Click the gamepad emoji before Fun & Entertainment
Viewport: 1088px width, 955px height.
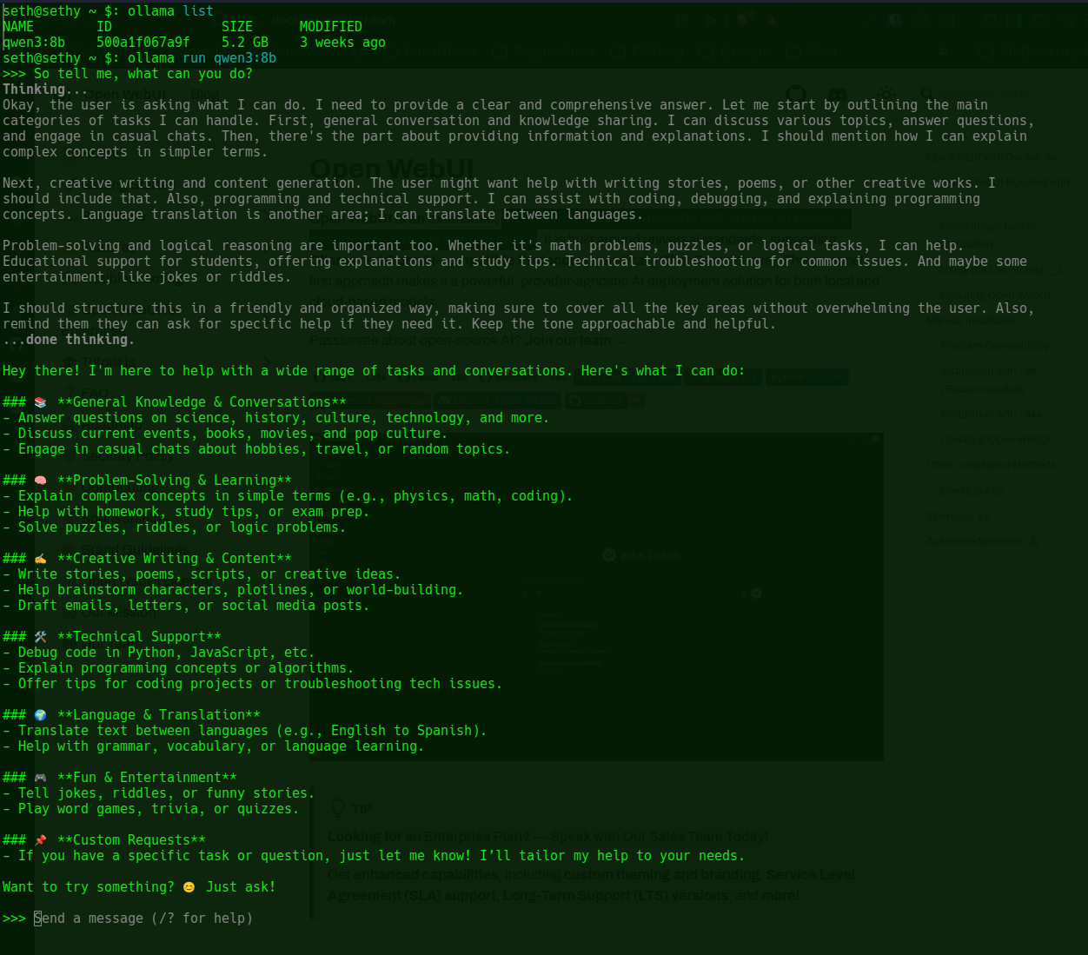41,778
